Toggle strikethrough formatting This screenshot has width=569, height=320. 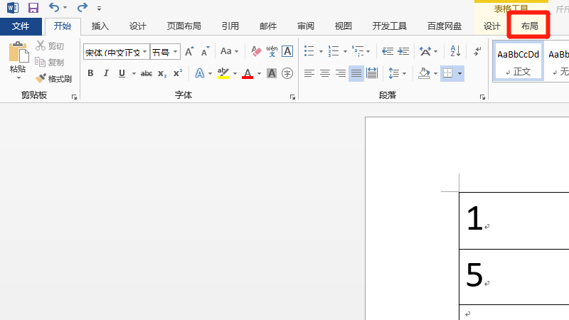pyautogui.click(x=147, y=73)
